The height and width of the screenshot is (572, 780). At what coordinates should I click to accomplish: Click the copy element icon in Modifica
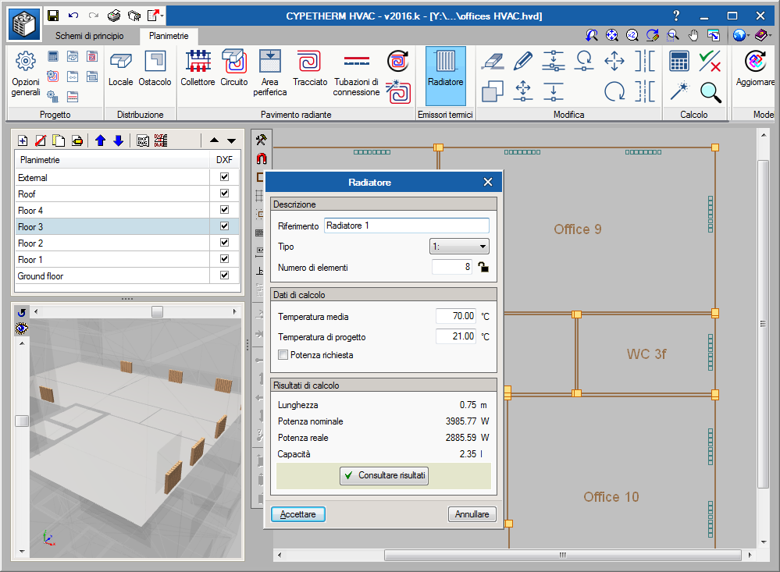493,91
